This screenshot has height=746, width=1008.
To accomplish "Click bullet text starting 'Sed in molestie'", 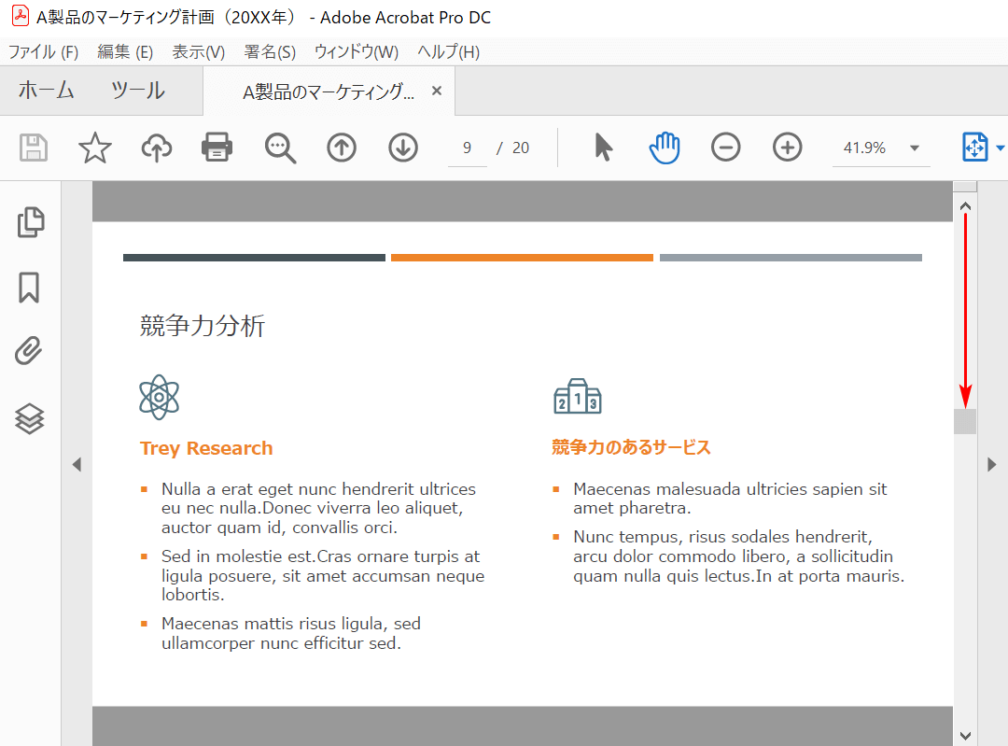I will click(x=323, y=575).
